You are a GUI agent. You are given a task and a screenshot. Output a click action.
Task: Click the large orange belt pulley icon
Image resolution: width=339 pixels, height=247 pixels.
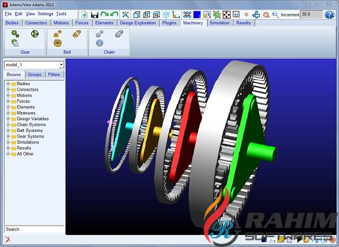(58, 43)
